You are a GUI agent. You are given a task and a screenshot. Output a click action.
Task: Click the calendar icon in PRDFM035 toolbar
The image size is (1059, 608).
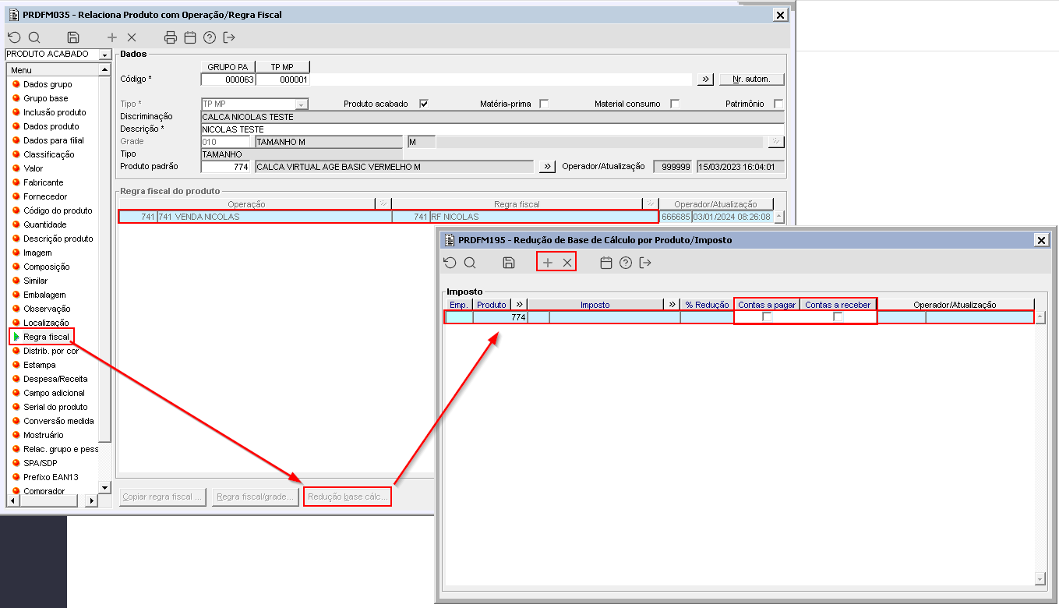coord(190,37)
